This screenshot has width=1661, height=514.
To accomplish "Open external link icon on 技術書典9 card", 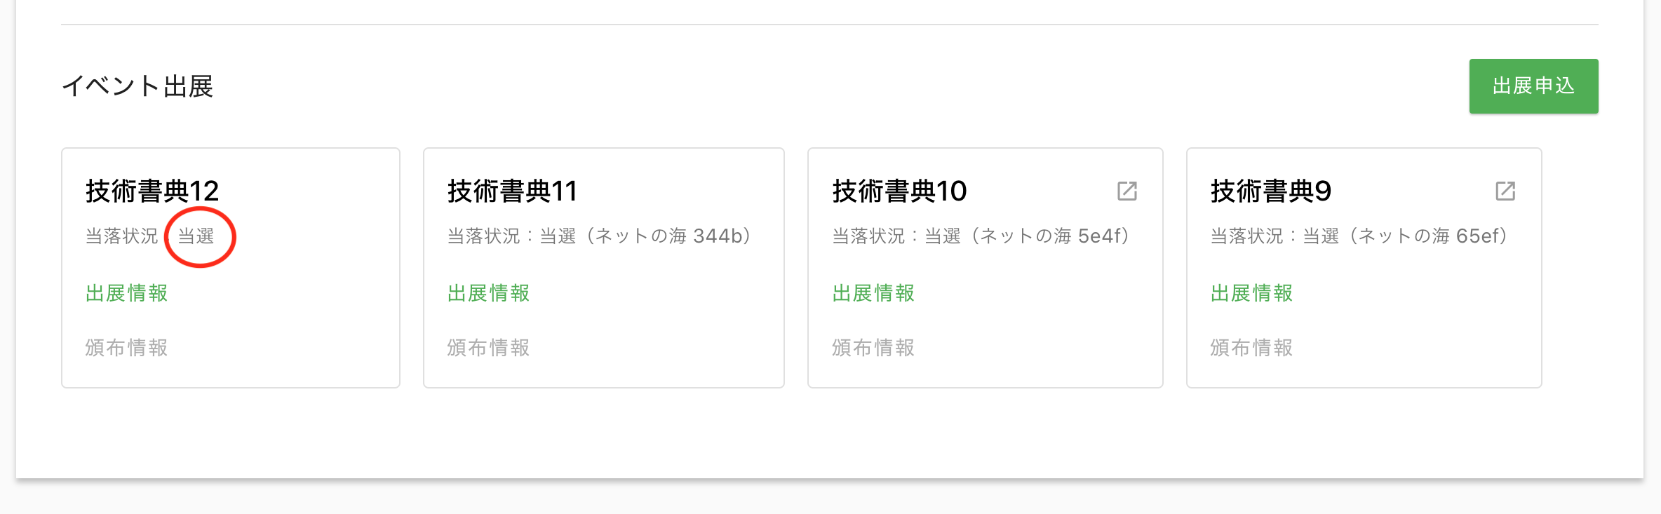I will [x=1505, y=191].
